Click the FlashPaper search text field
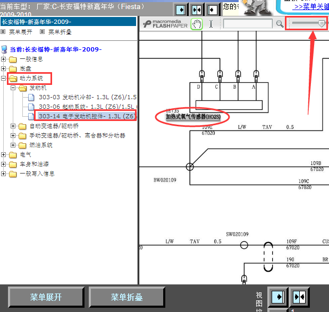 point(248,23)
